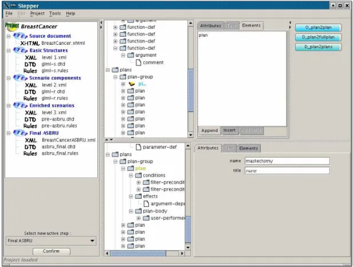Click the Confirm button
This screenshot has width=353, height=267.
(52, 251)
